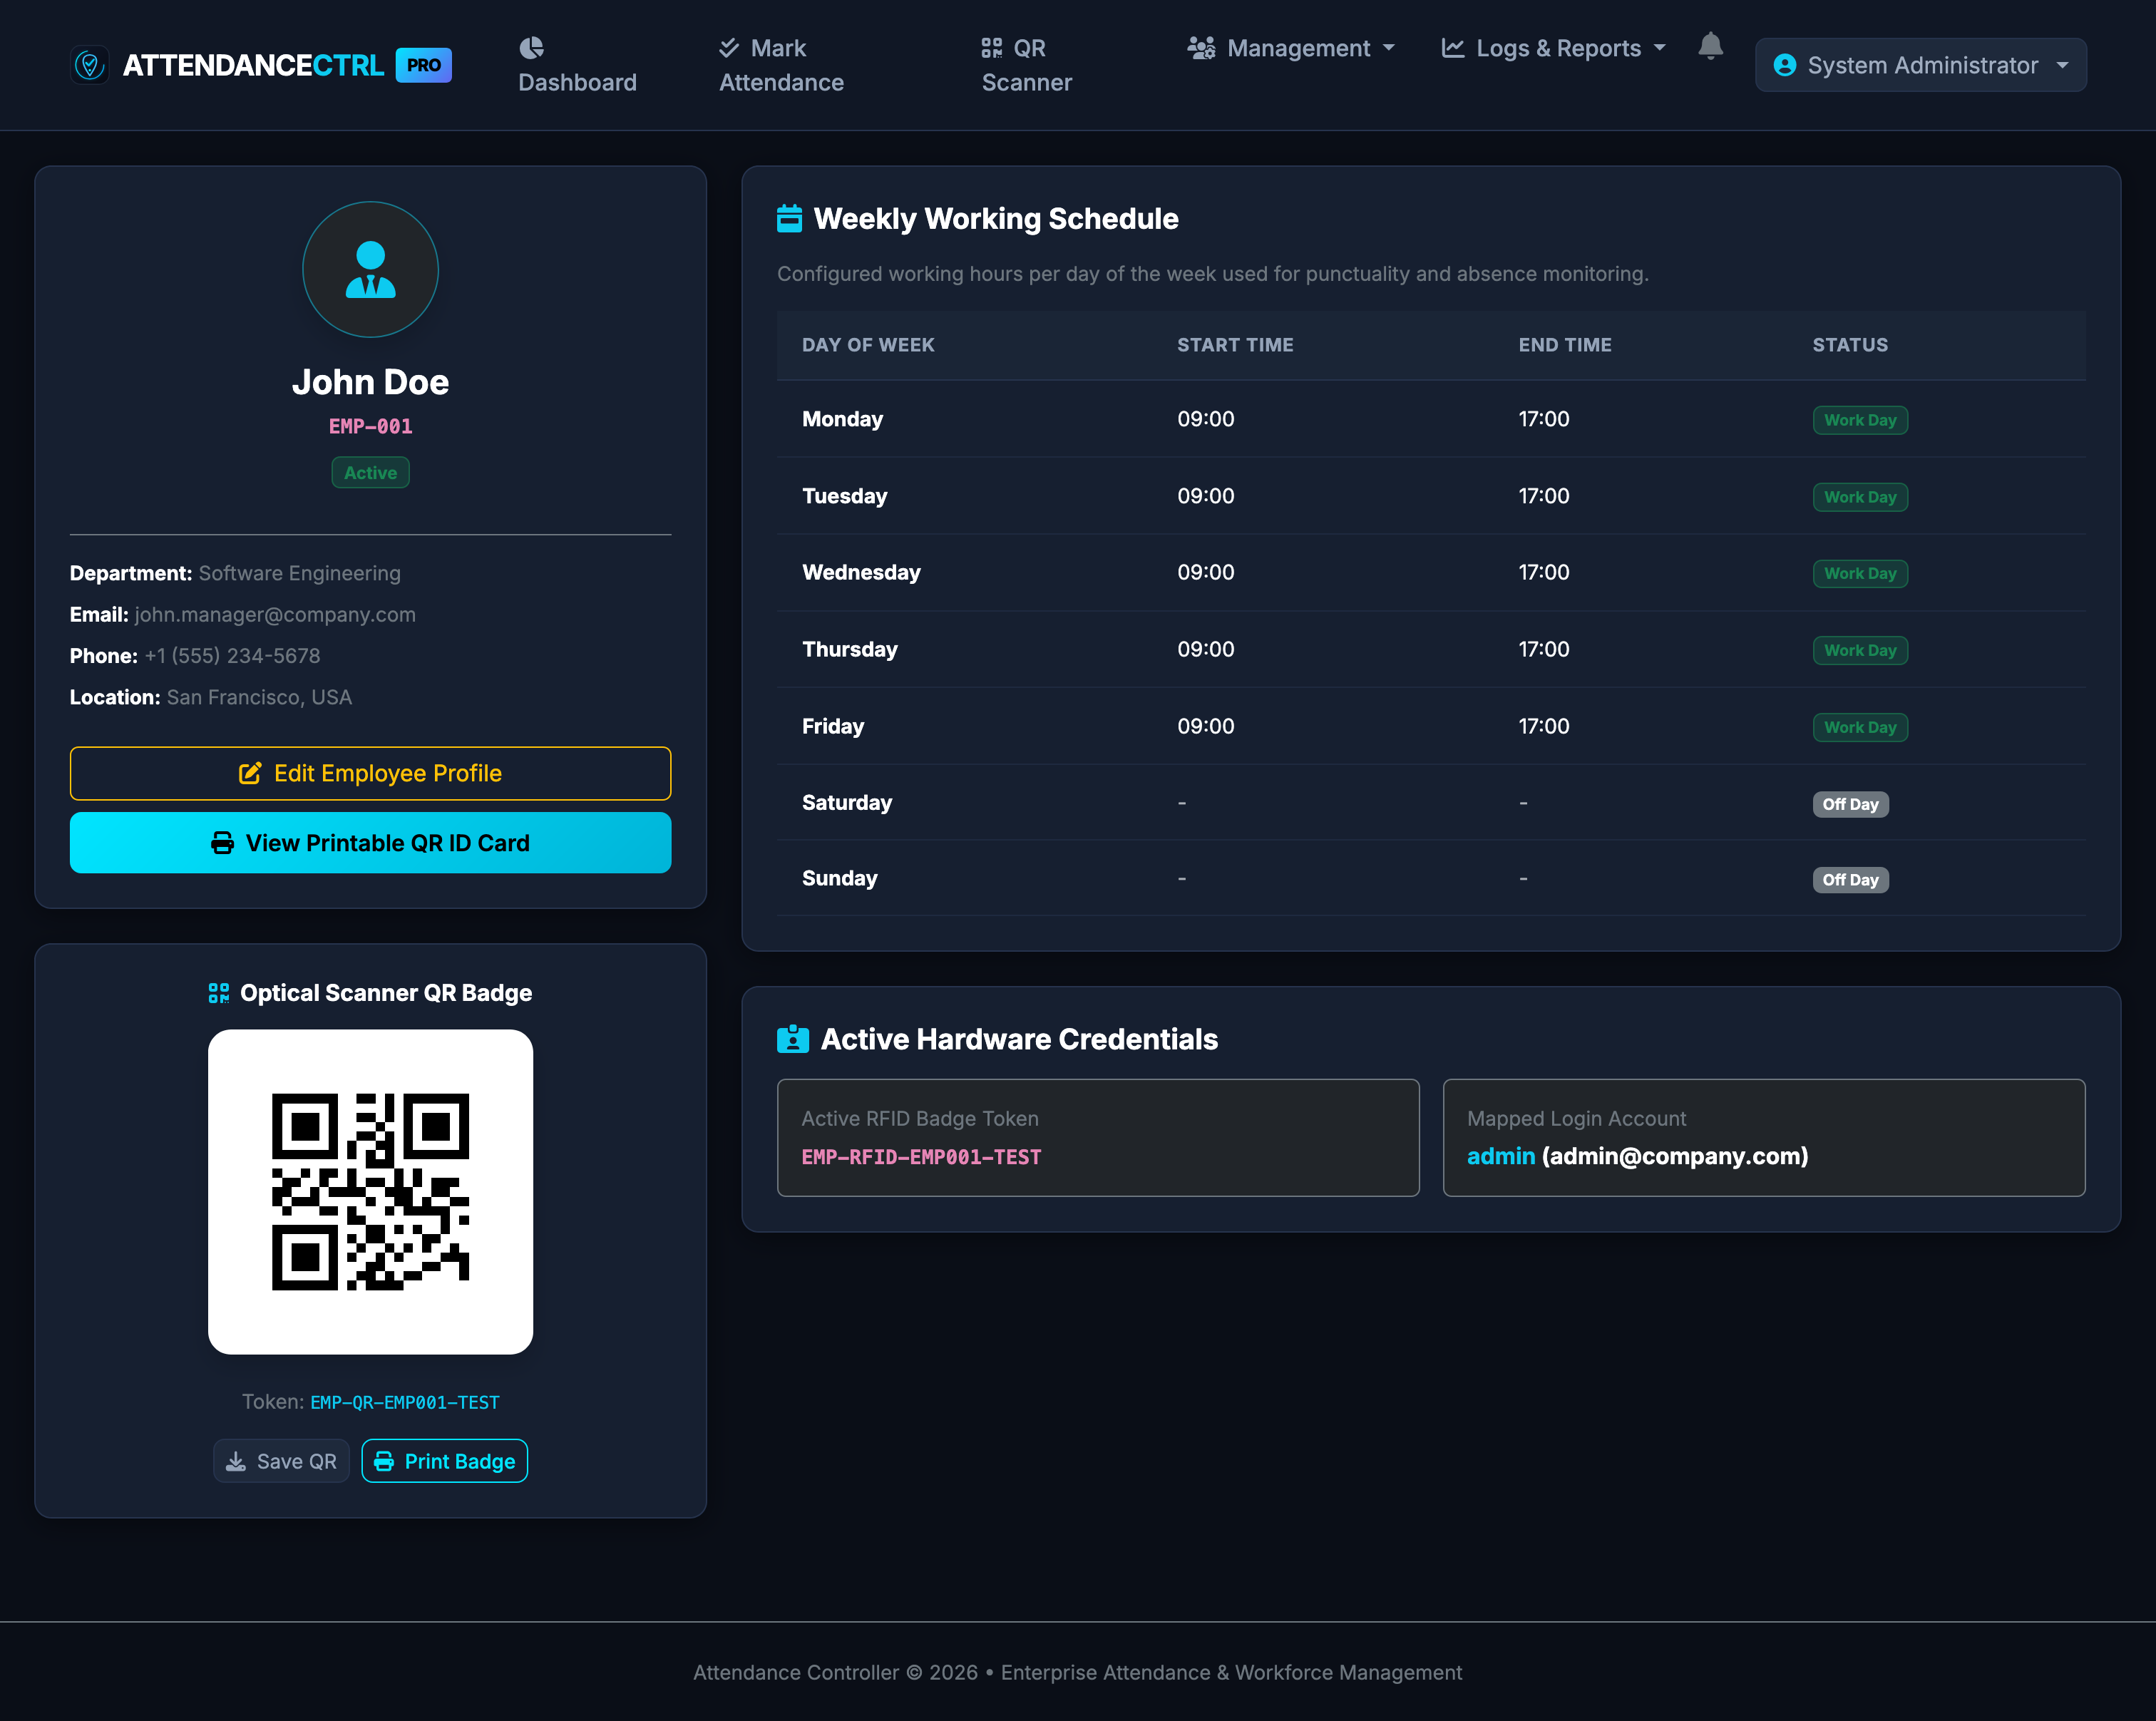Click the QR code image
Viewport: 2156px width, 1721px height.
tap(370, 1192)
